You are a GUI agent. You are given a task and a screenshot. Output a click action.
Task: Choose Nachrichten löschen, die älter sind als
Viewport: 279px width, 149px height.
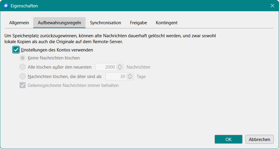(x=23, y=76)
